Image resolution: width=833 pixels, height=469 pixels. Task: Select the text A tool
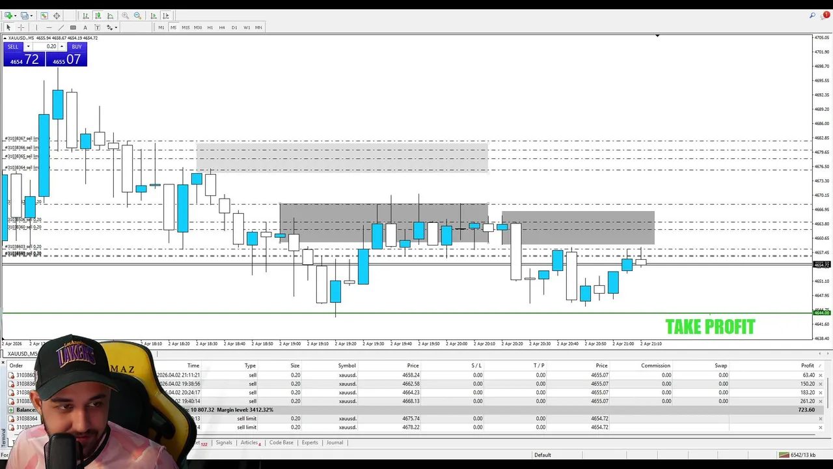click(x=85, y=27)
